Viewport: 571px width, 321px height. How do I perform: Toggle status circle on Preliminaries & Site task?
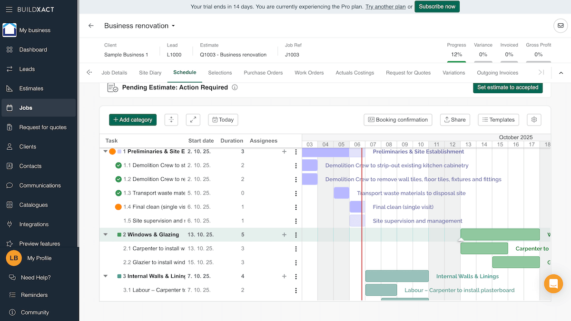coord(113,151)
